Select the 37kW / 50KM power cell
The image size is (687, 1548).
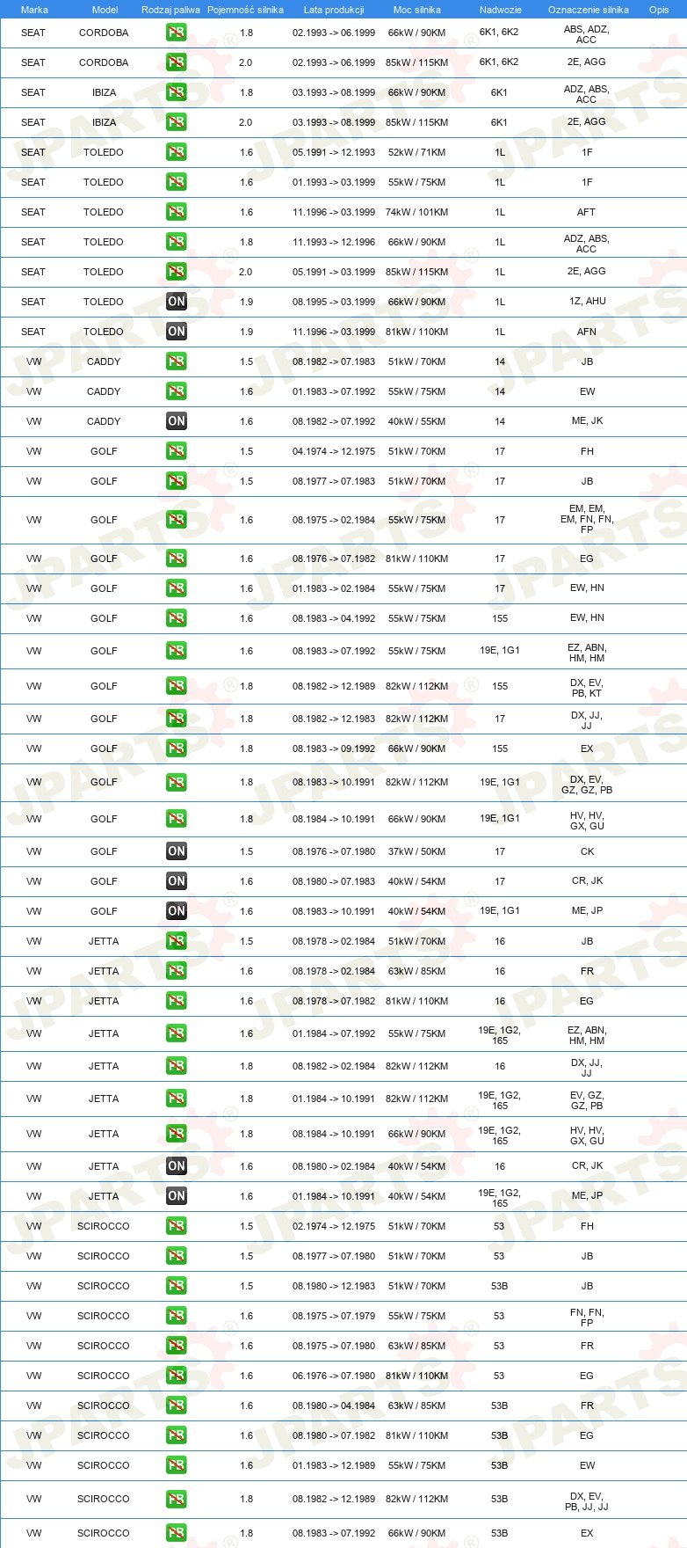click(417, 851)
